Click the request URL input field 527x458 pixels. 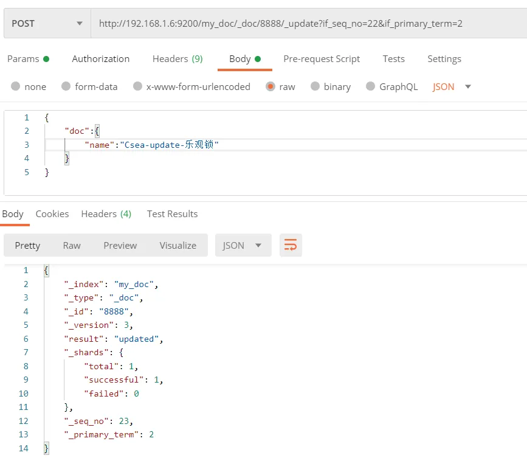304,24
